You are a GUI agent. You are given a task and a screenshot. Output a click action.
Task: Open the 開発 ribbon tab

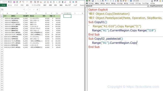point(61,5)
